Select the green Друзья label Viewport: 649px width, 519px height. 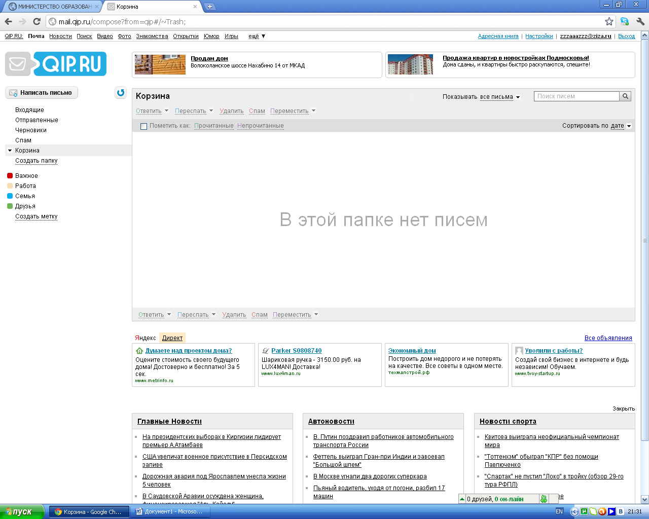point(21,206)
